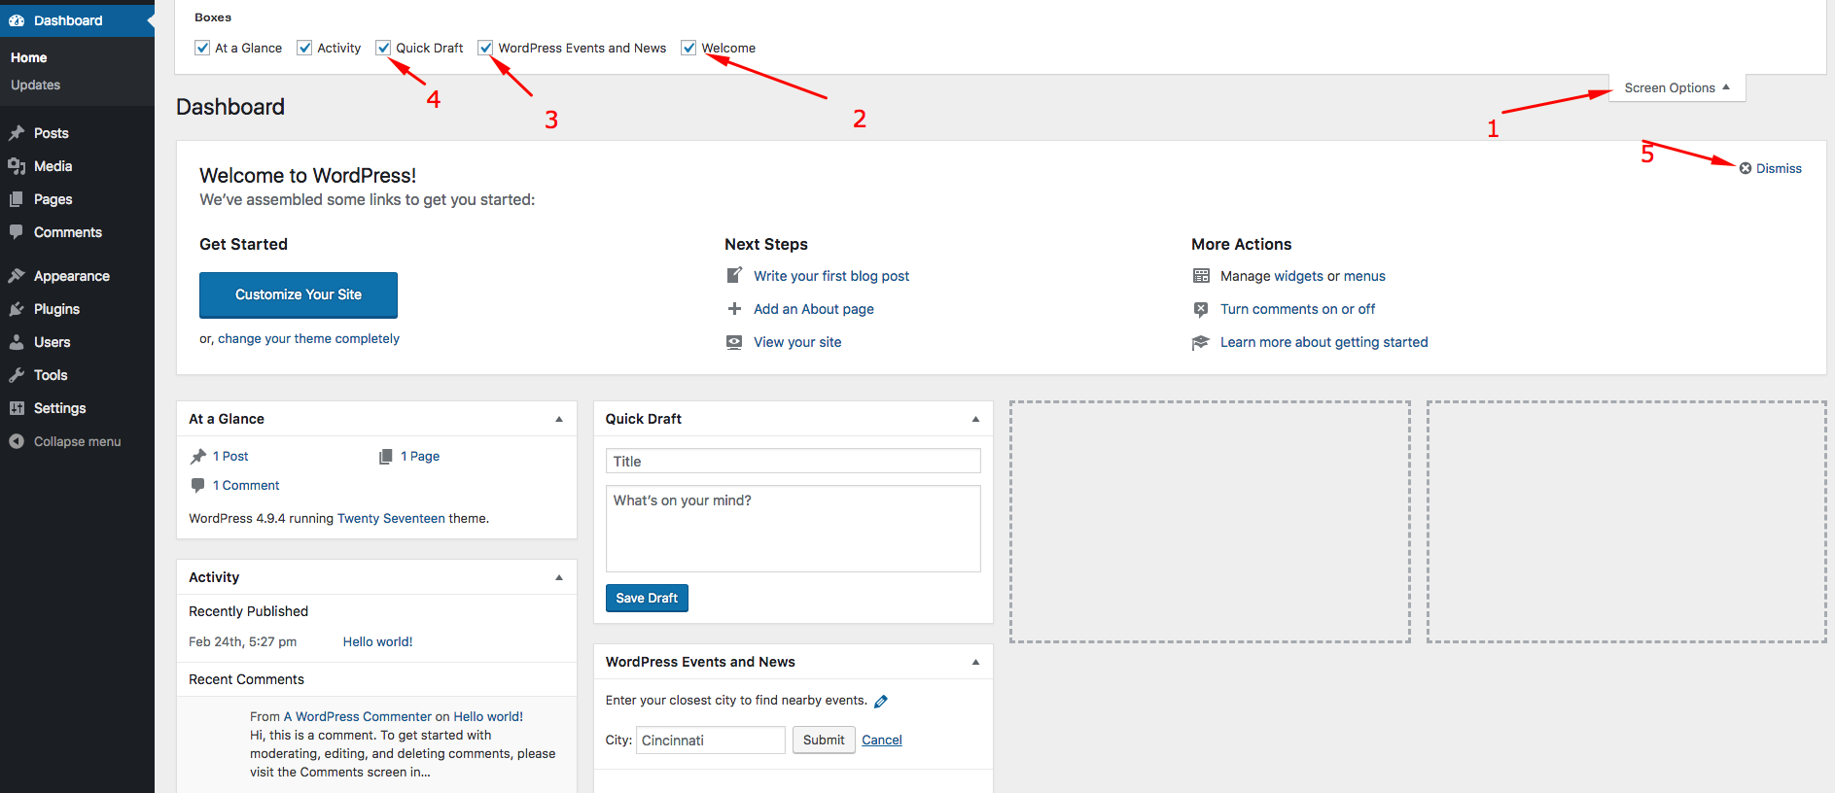Click the Tools wrench icon
Screen dimensions: 1835x793
point(17,375)
